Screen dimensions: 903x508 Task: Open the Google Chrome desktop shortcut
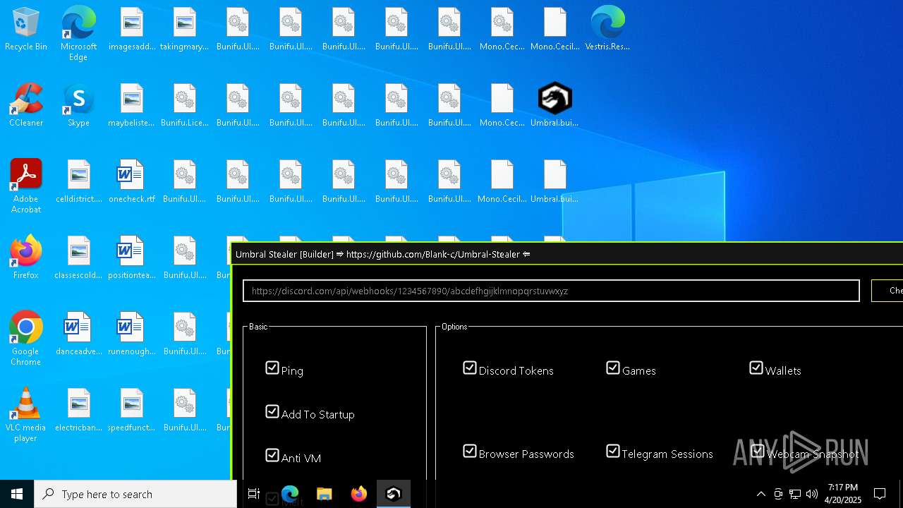tap(26, 339)
